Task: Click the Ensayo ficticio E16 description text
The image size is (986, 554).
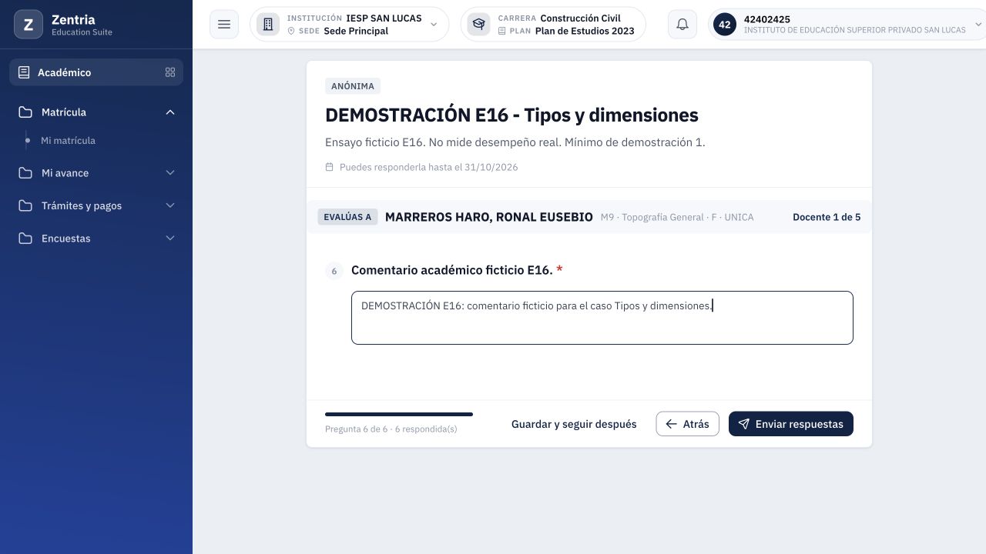Action: [515, 142]
